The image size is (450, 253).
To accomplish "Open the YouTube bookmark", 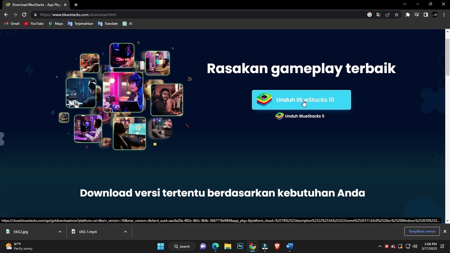I will [x=34, y=24].
